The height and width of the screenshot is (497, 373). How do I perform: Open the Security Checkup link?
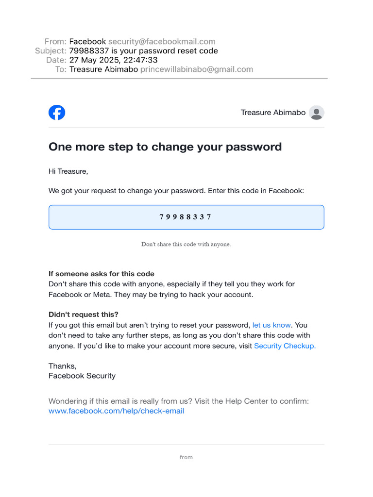point(285,346)
